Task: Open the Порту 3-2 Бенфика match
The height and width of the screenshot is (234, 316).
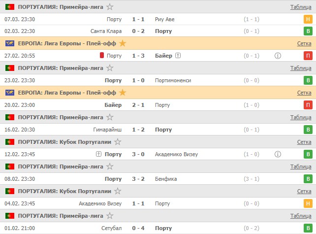Action: point(137,179)
